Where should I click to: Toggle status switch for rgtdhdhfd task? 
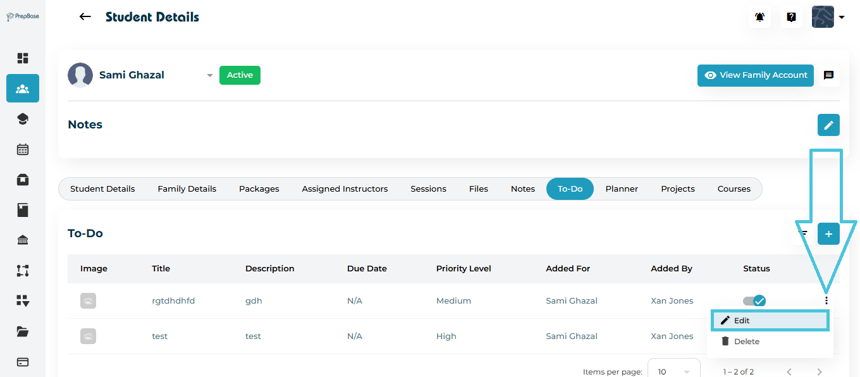(x=754, y=301)
